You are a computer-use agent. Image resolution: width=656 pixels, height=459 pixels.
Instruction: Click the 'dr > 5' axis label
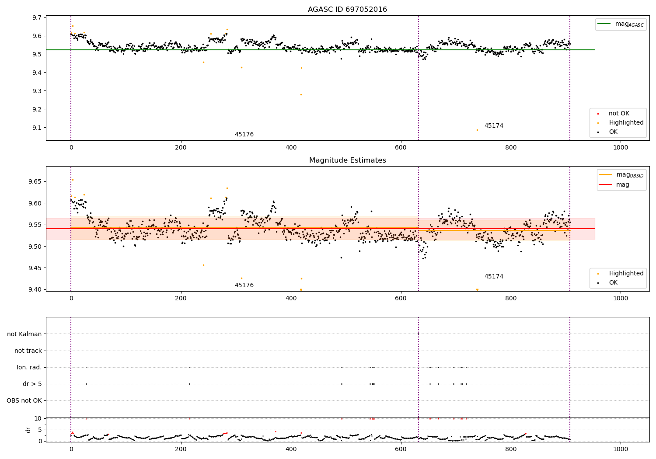pyautogui.click(x=32, y=384)
